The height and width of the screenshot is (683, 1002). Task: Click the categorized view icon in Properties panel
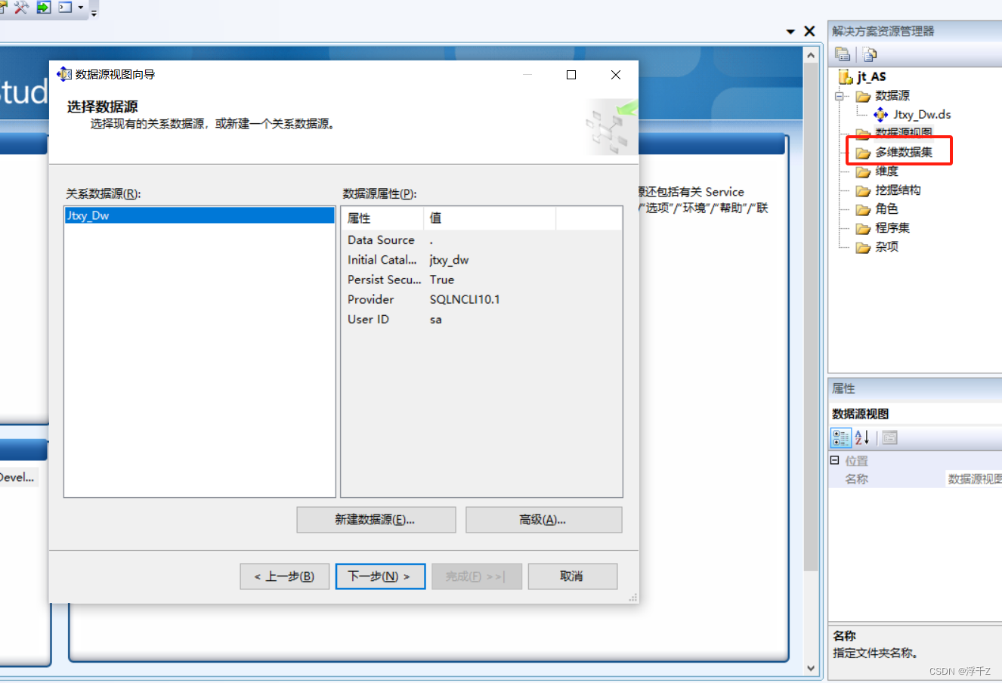coord(840,437)
